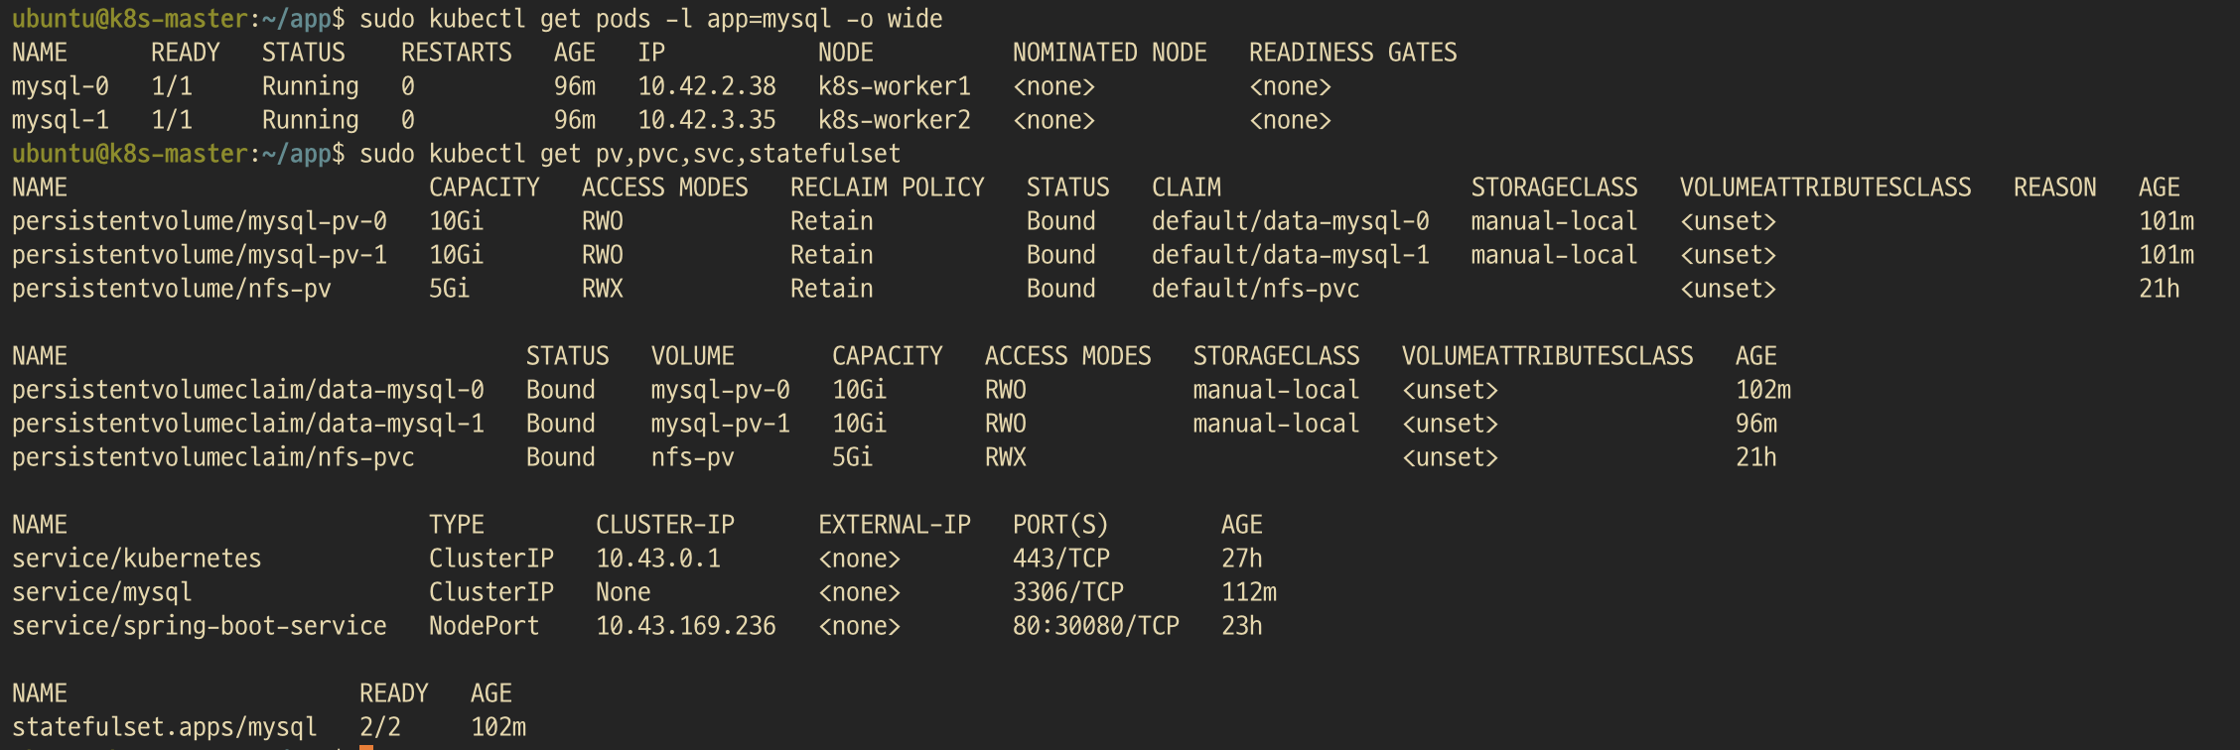Click the CLUSTER-IP column header
This screenshot has width=2240, height=750.
(x=665, y=525)
